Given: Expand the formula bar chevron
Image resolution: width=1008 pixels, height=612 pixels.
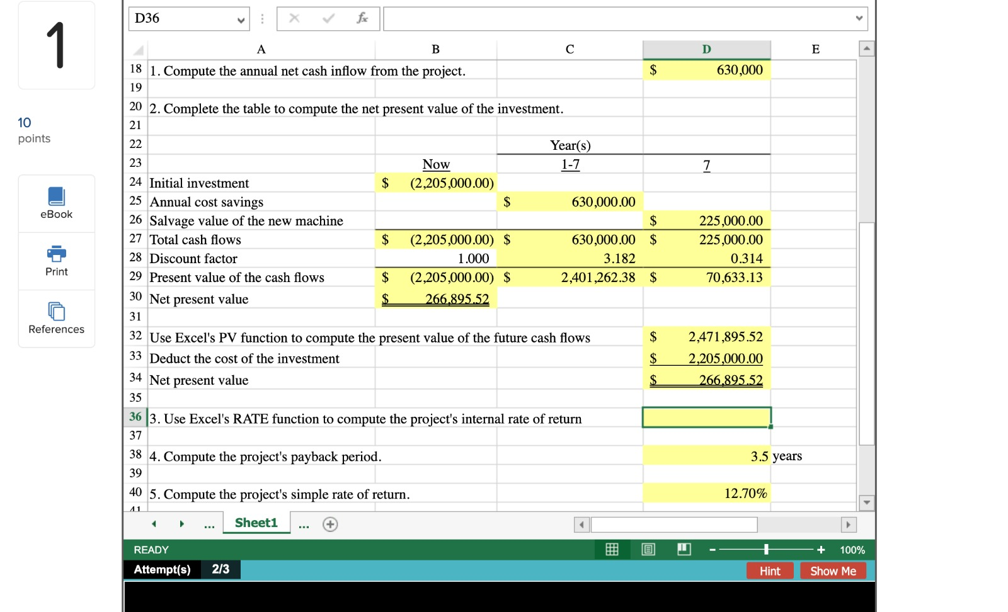Looking at the screenshot, I should (x=859, y=18).
